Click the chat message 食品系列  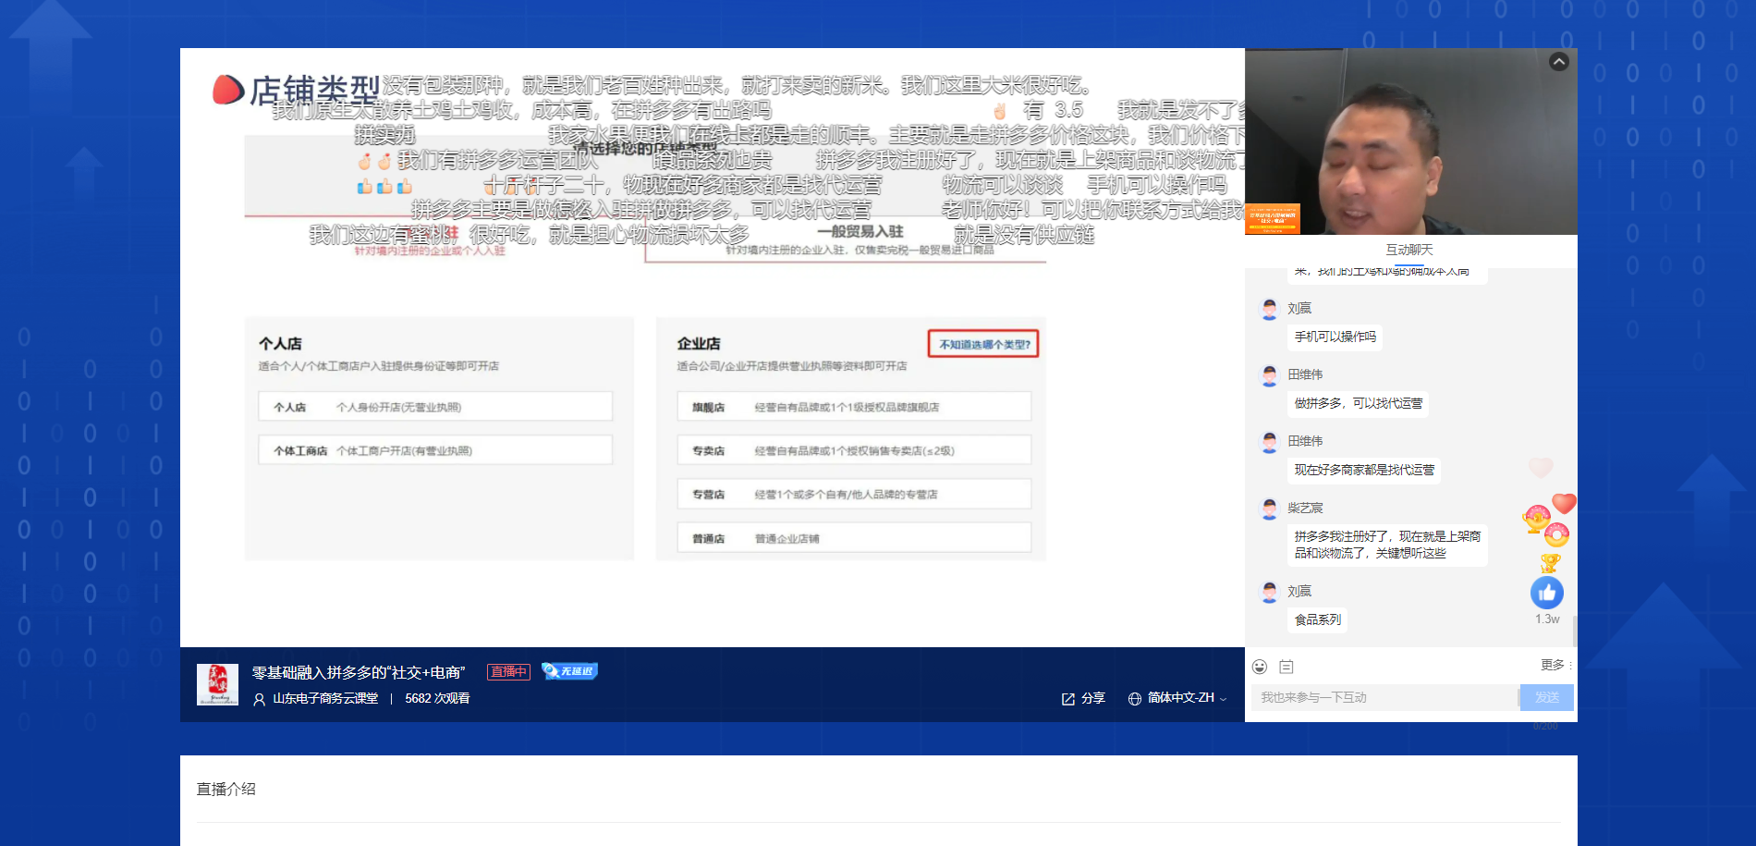[1317, 619]
